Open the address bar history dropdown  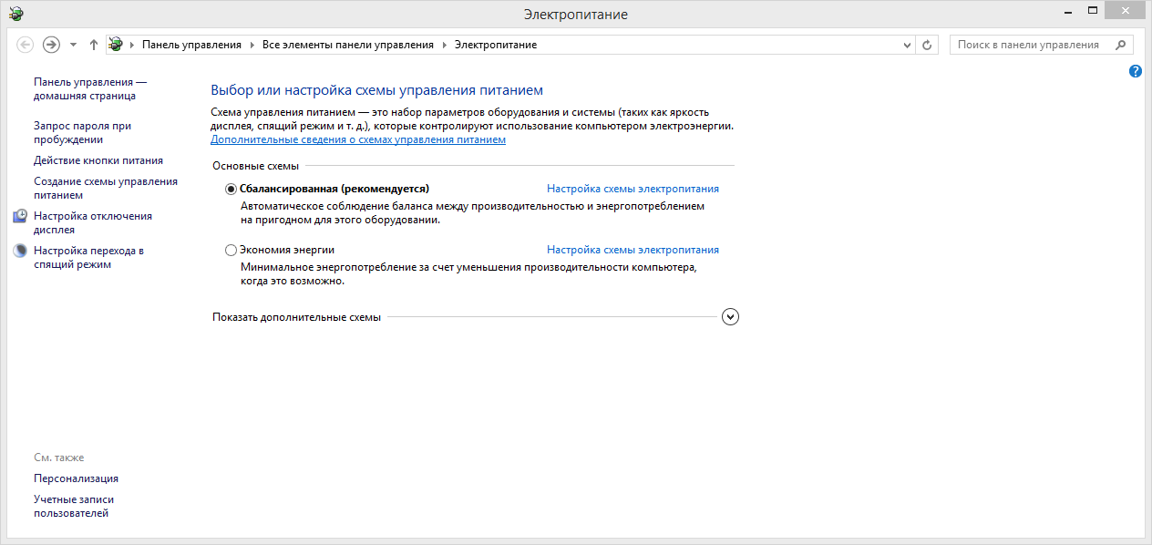click(907, 45)
